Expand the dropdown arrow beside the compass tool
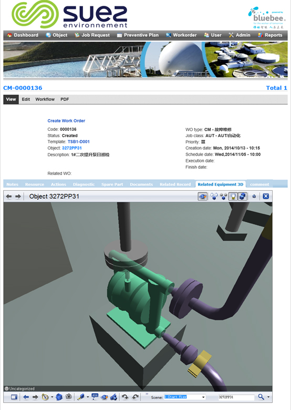Image resolution: width=291 pixels, height=410 pixels. pos(52,397)
